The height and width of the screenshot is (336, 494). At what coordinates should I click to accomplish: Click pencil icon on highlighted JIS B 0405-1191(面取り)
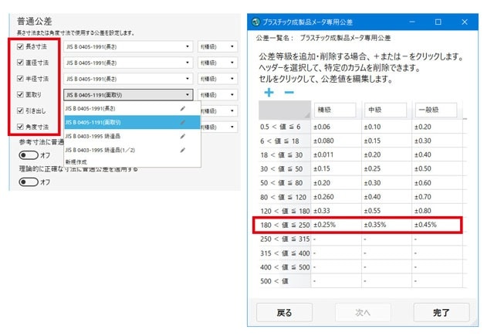pos(182,122)
